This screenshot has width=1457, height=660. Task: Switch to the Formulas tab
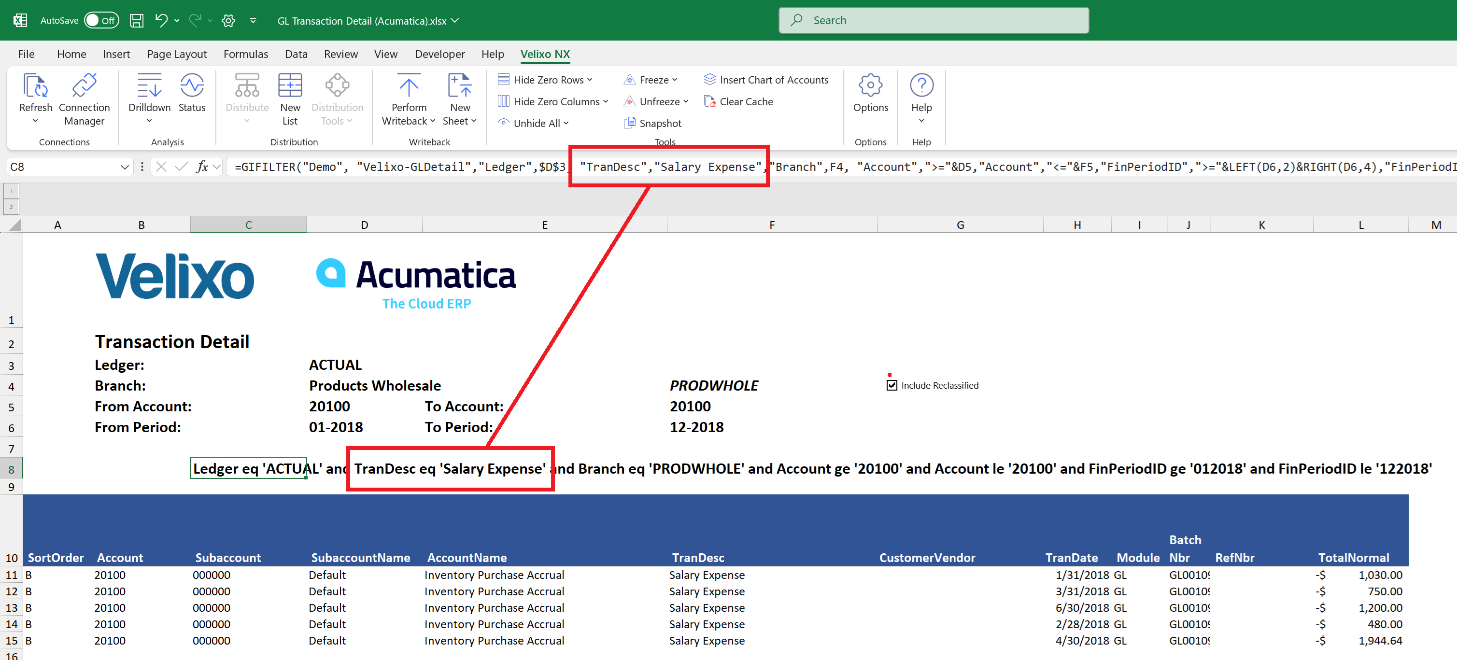click(245, 54)
